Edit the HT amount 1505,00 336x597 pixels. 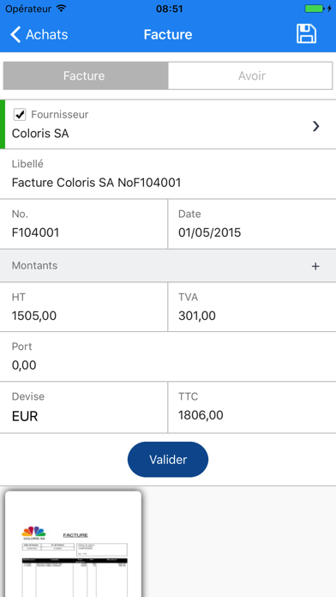(x=84, y=307)
